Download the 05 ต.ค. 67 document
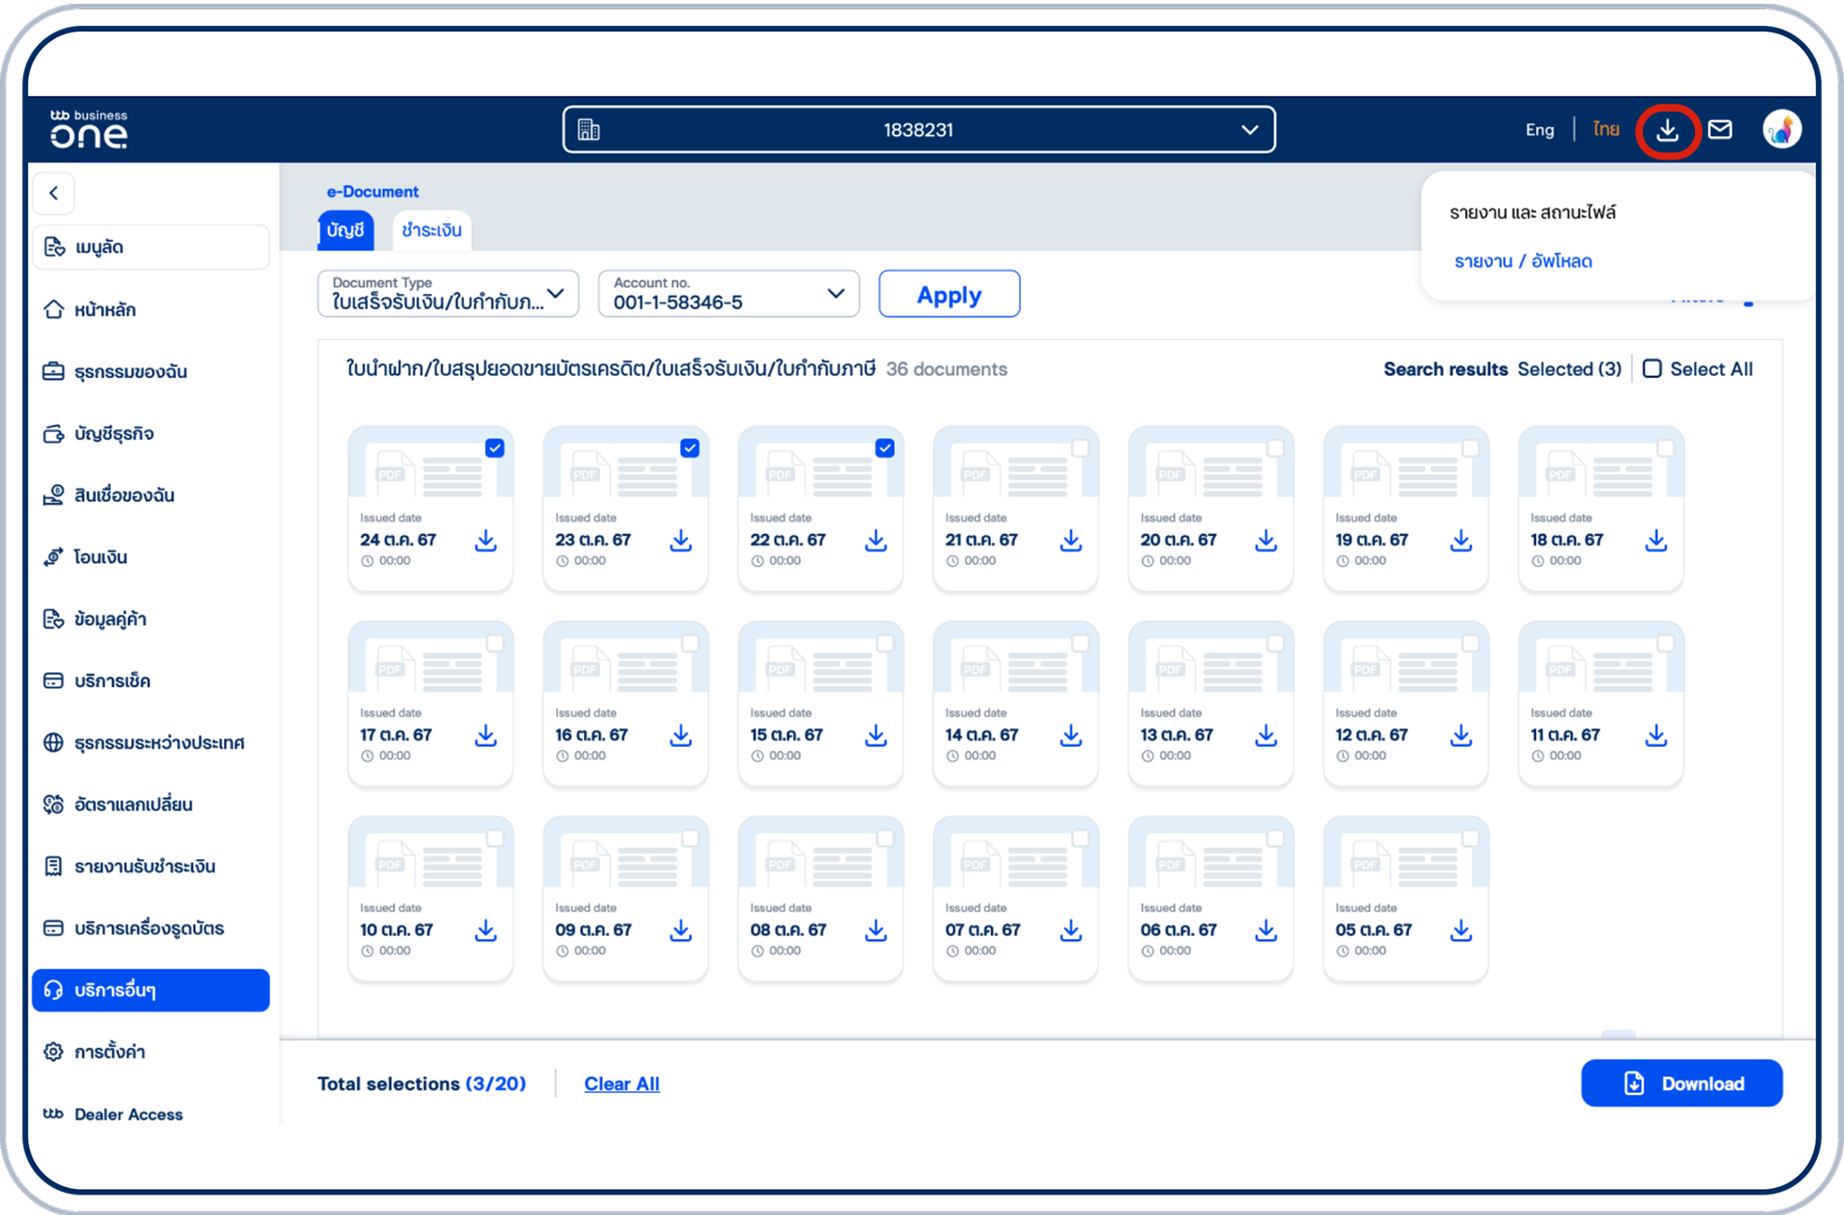The image size is (1844, 1215). (1460, 931)
